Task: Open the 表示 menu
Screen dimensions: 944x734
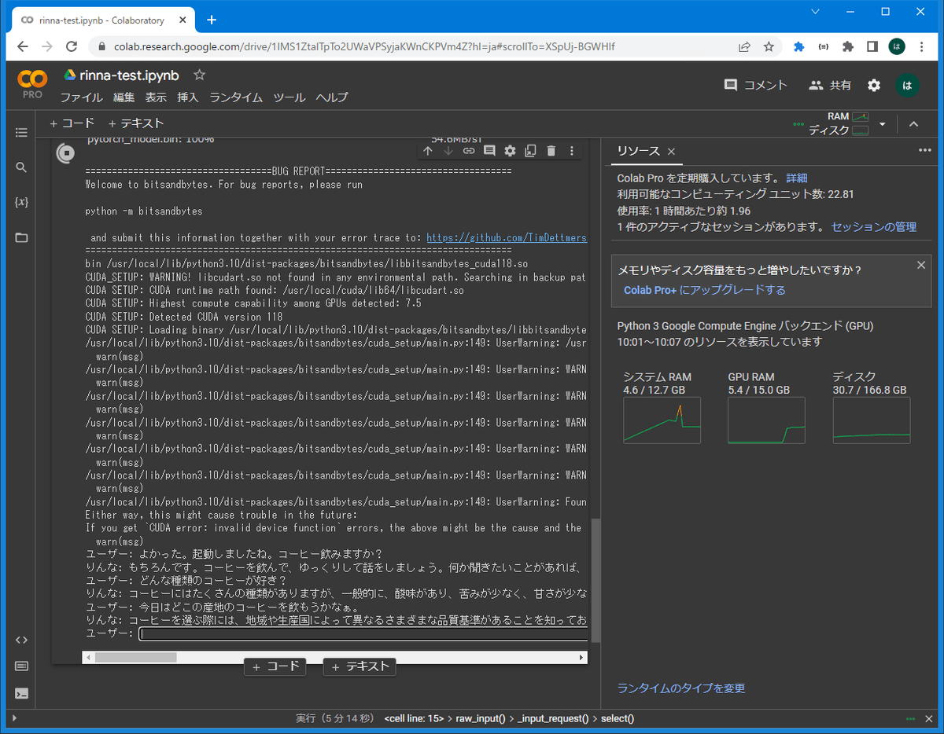Action: pyautogui.click(x=156, y=97)
